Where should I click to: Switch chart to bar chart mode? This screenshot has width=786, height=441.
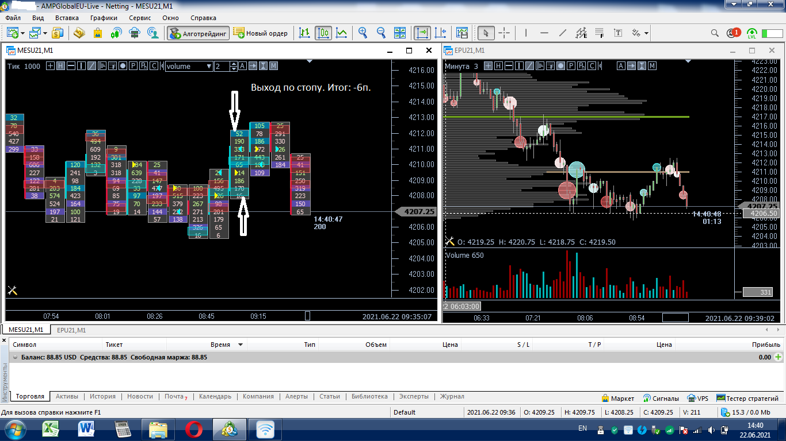(305, 33)
